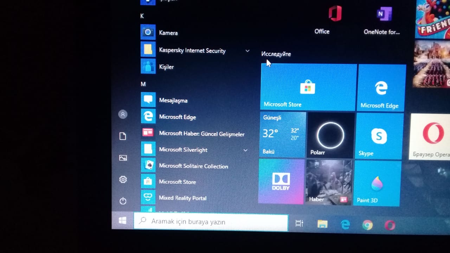
Task: Open the Microsoft Store tile
Action: click(308, 87)
